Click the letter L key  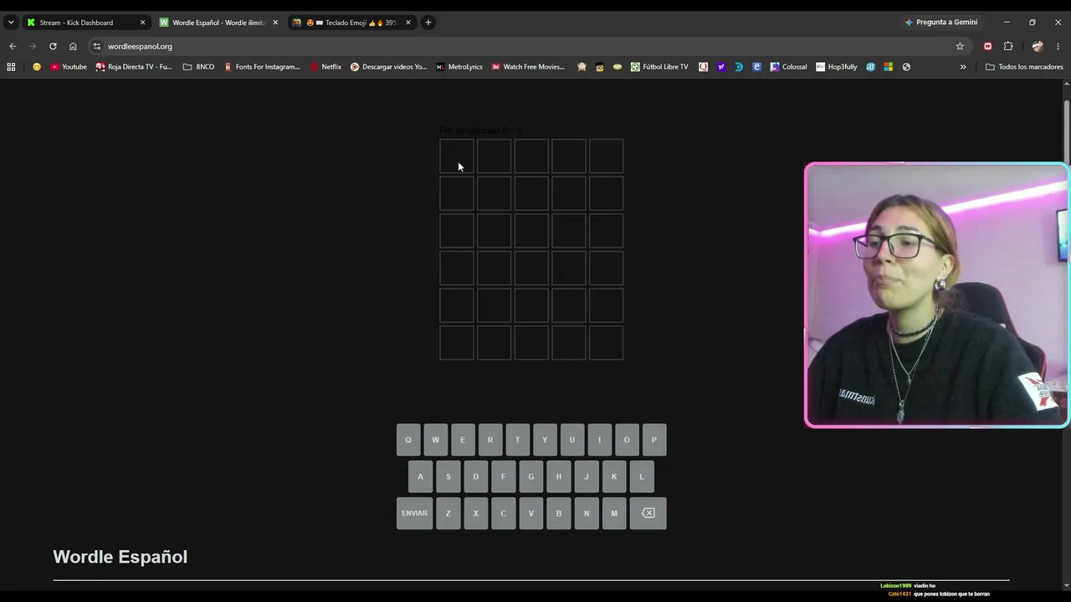(x=642, y=477)
